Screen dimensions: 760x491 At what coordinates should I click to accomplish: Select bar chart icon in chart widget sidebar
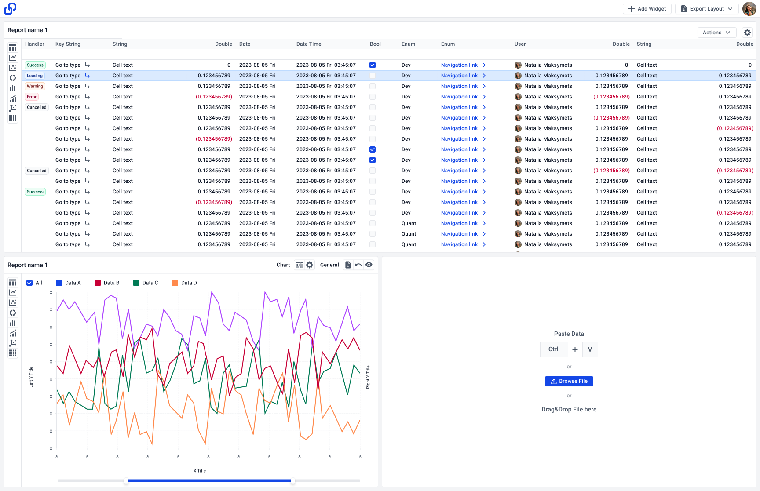(x=13, y=323)
